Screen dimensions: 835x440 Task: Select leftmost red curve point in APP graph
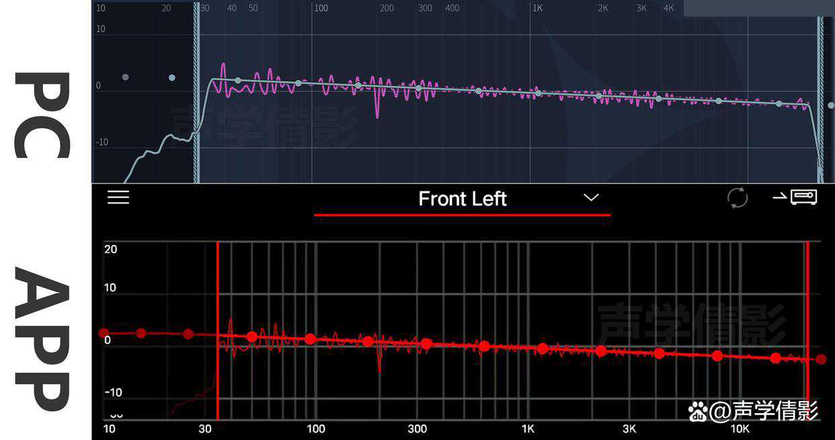pos(104,333)
